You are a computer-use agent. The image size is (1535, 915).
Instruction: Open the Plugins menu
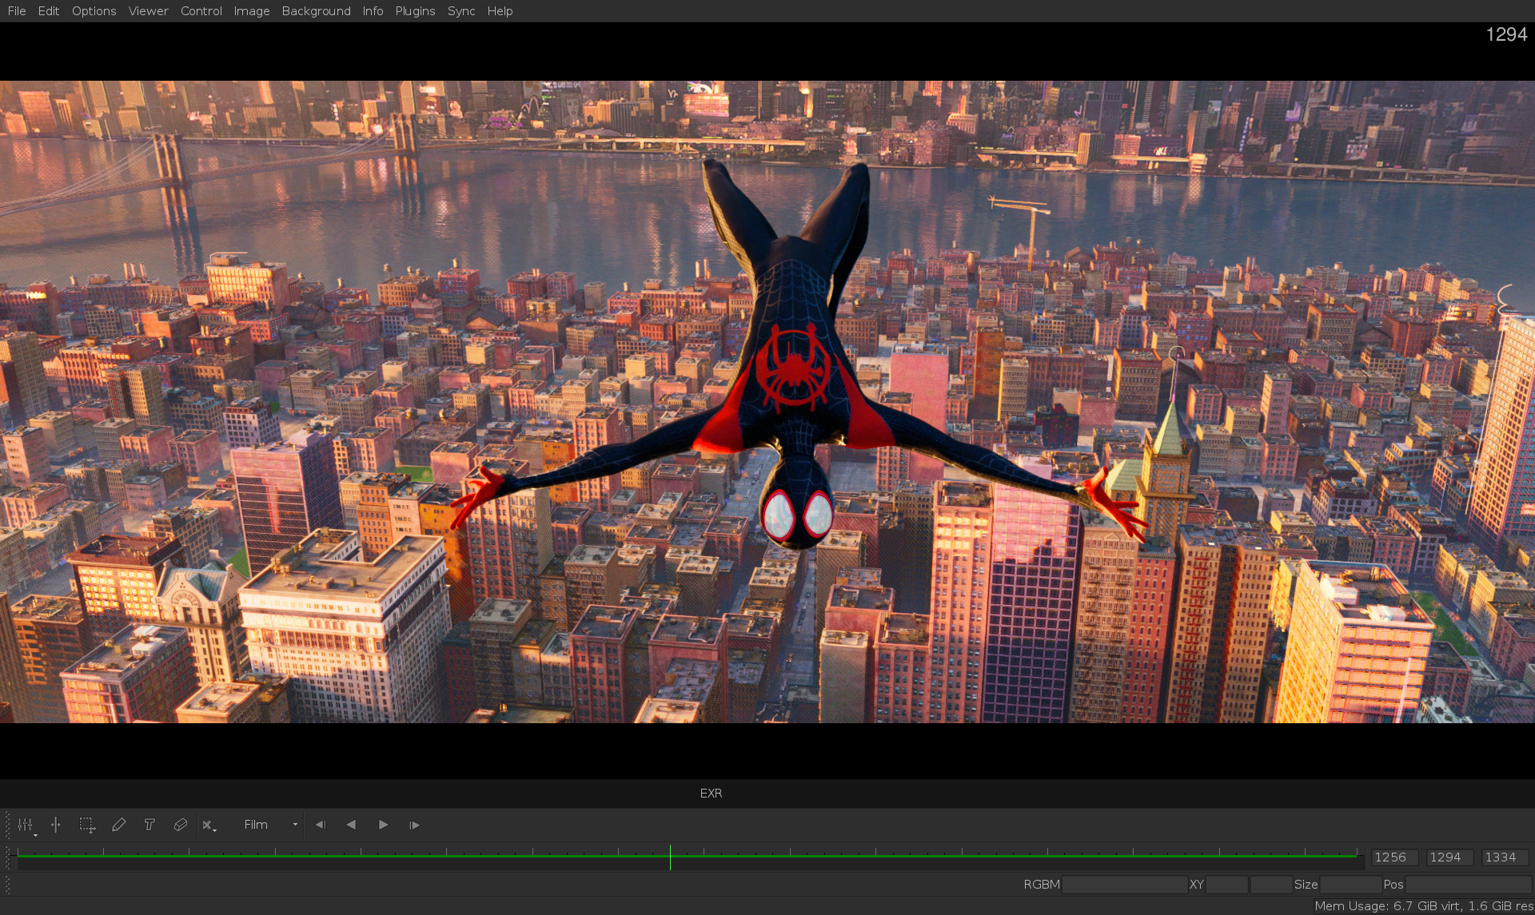click(415, 11)
